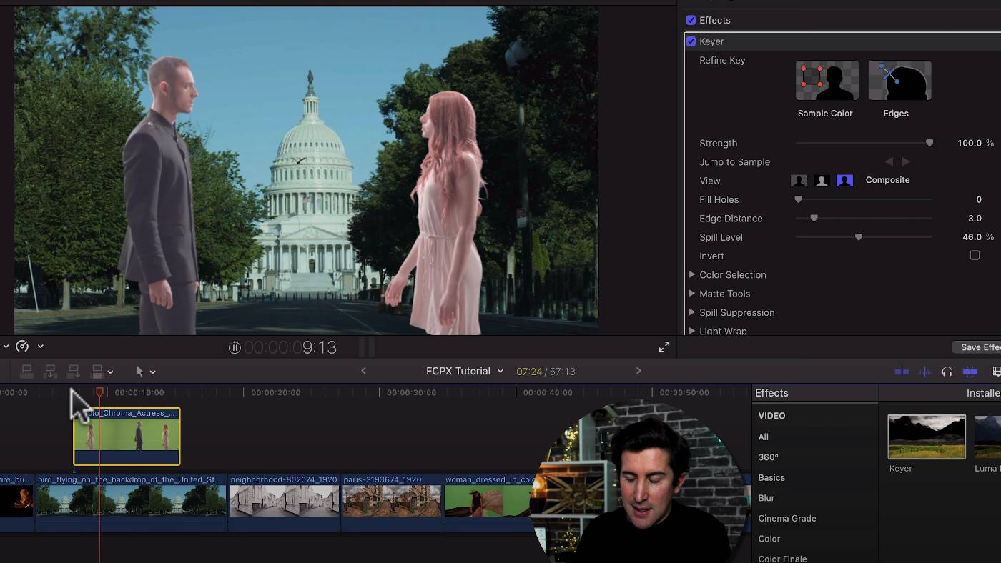1001x563 pixels.
Task: Click the headphones audio skimming icon
Action: (947, 372)
